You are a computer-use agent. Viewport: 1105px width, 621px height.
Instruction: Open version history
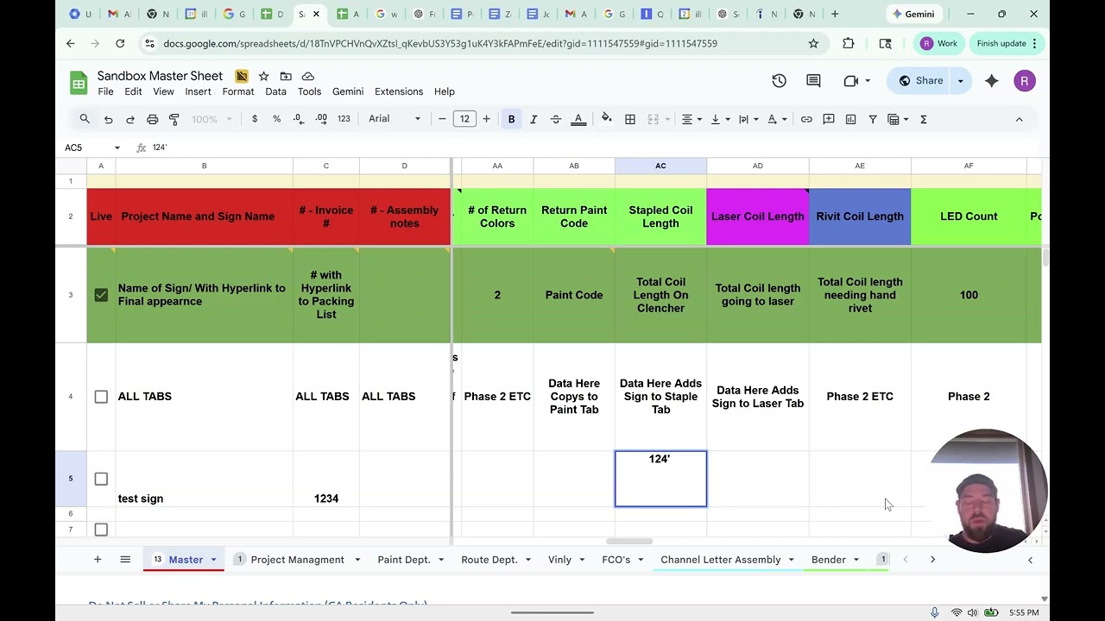780,81
